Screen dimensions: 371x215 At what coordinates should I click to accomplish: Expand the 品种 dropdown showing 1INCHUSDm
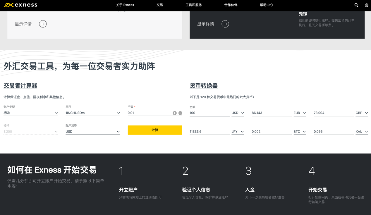(x=93, y=113)
